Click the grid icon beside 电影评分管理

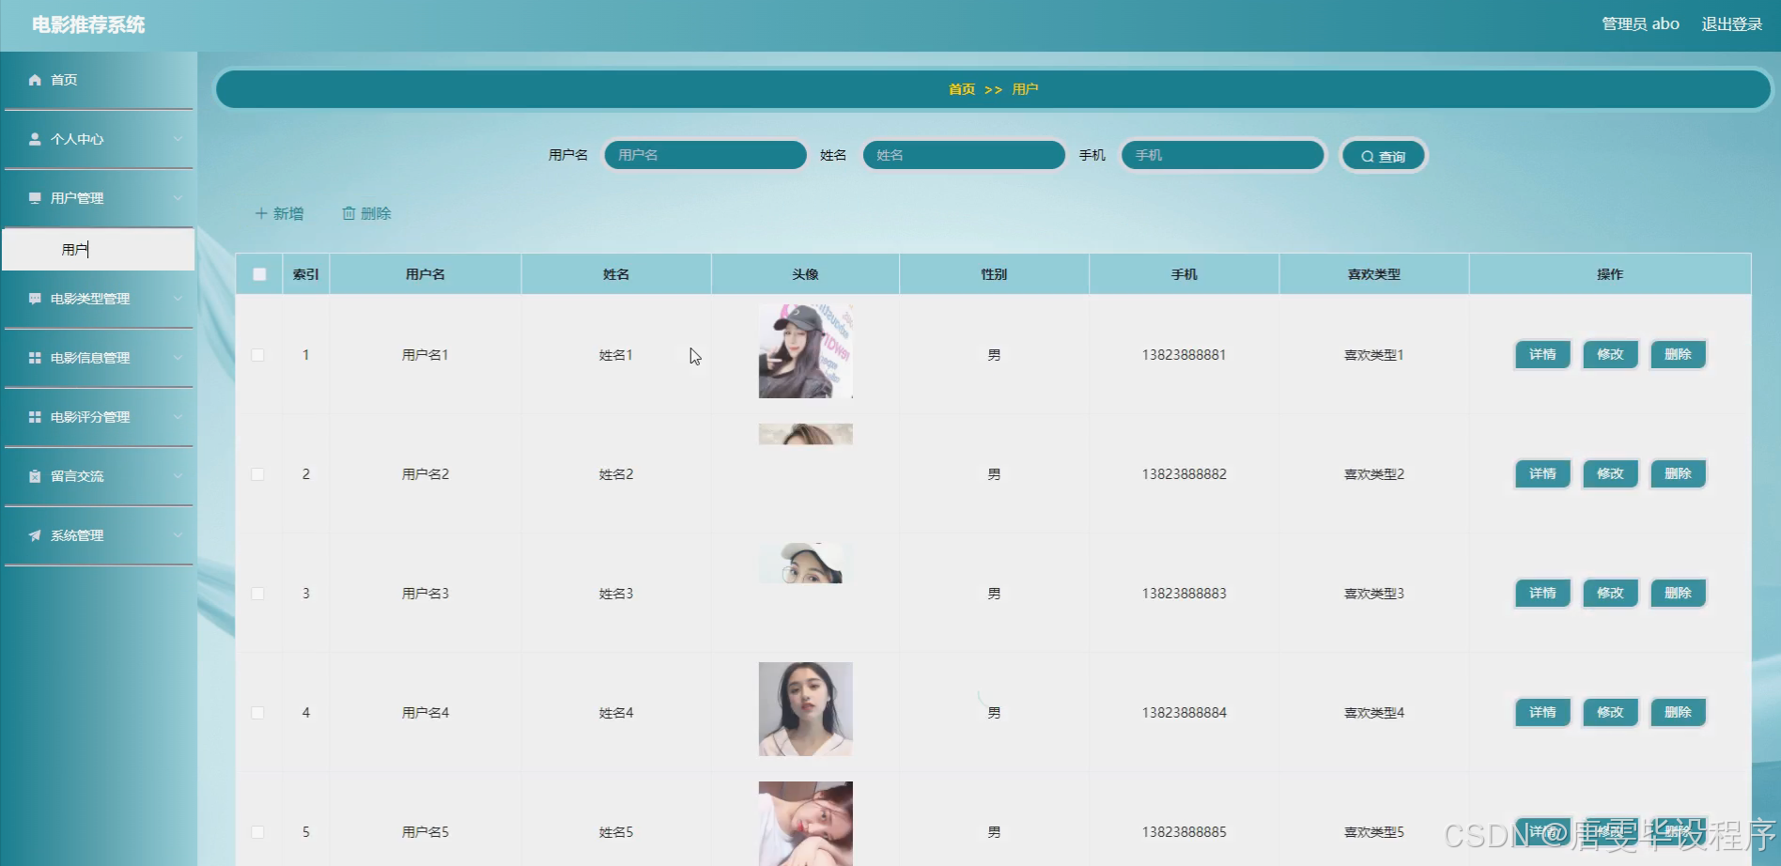(35, 417)
